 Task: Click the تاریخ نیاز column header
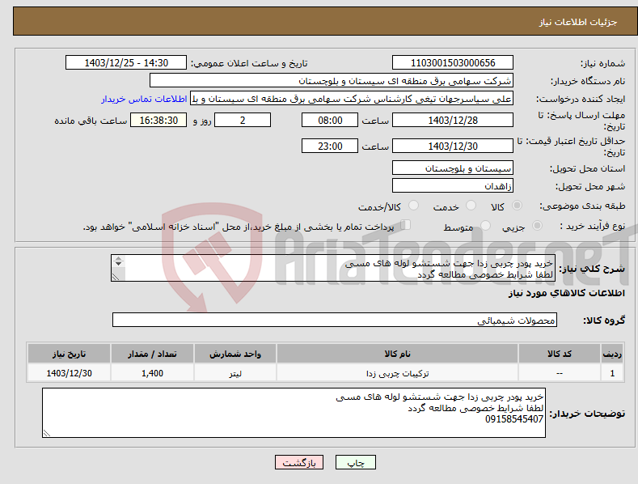pos(69,354)
